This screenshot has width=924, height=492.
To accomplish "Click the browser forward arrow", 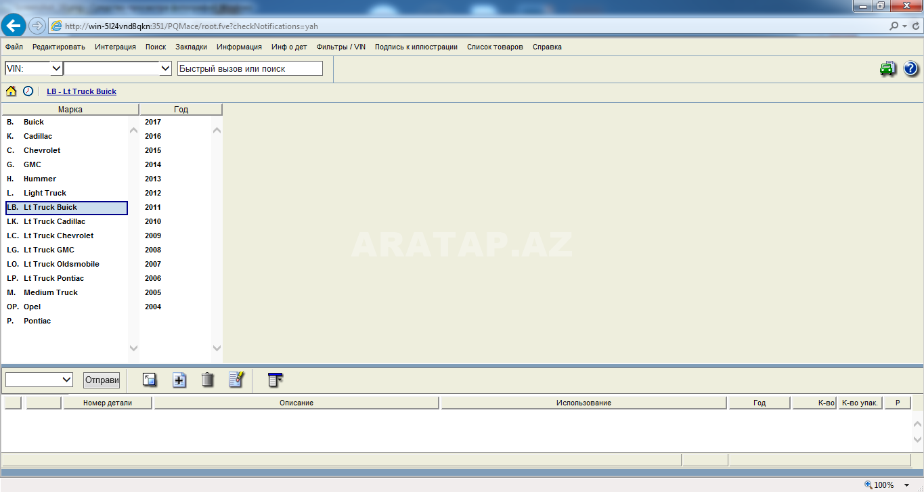I will [37, 26].
